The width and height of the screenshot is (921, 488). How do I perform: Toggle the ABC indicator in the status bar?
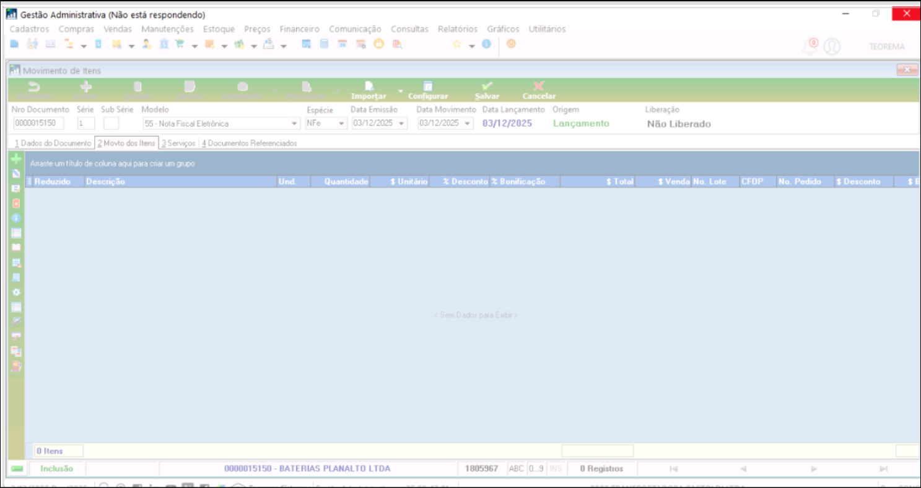[x=516, y=469]
